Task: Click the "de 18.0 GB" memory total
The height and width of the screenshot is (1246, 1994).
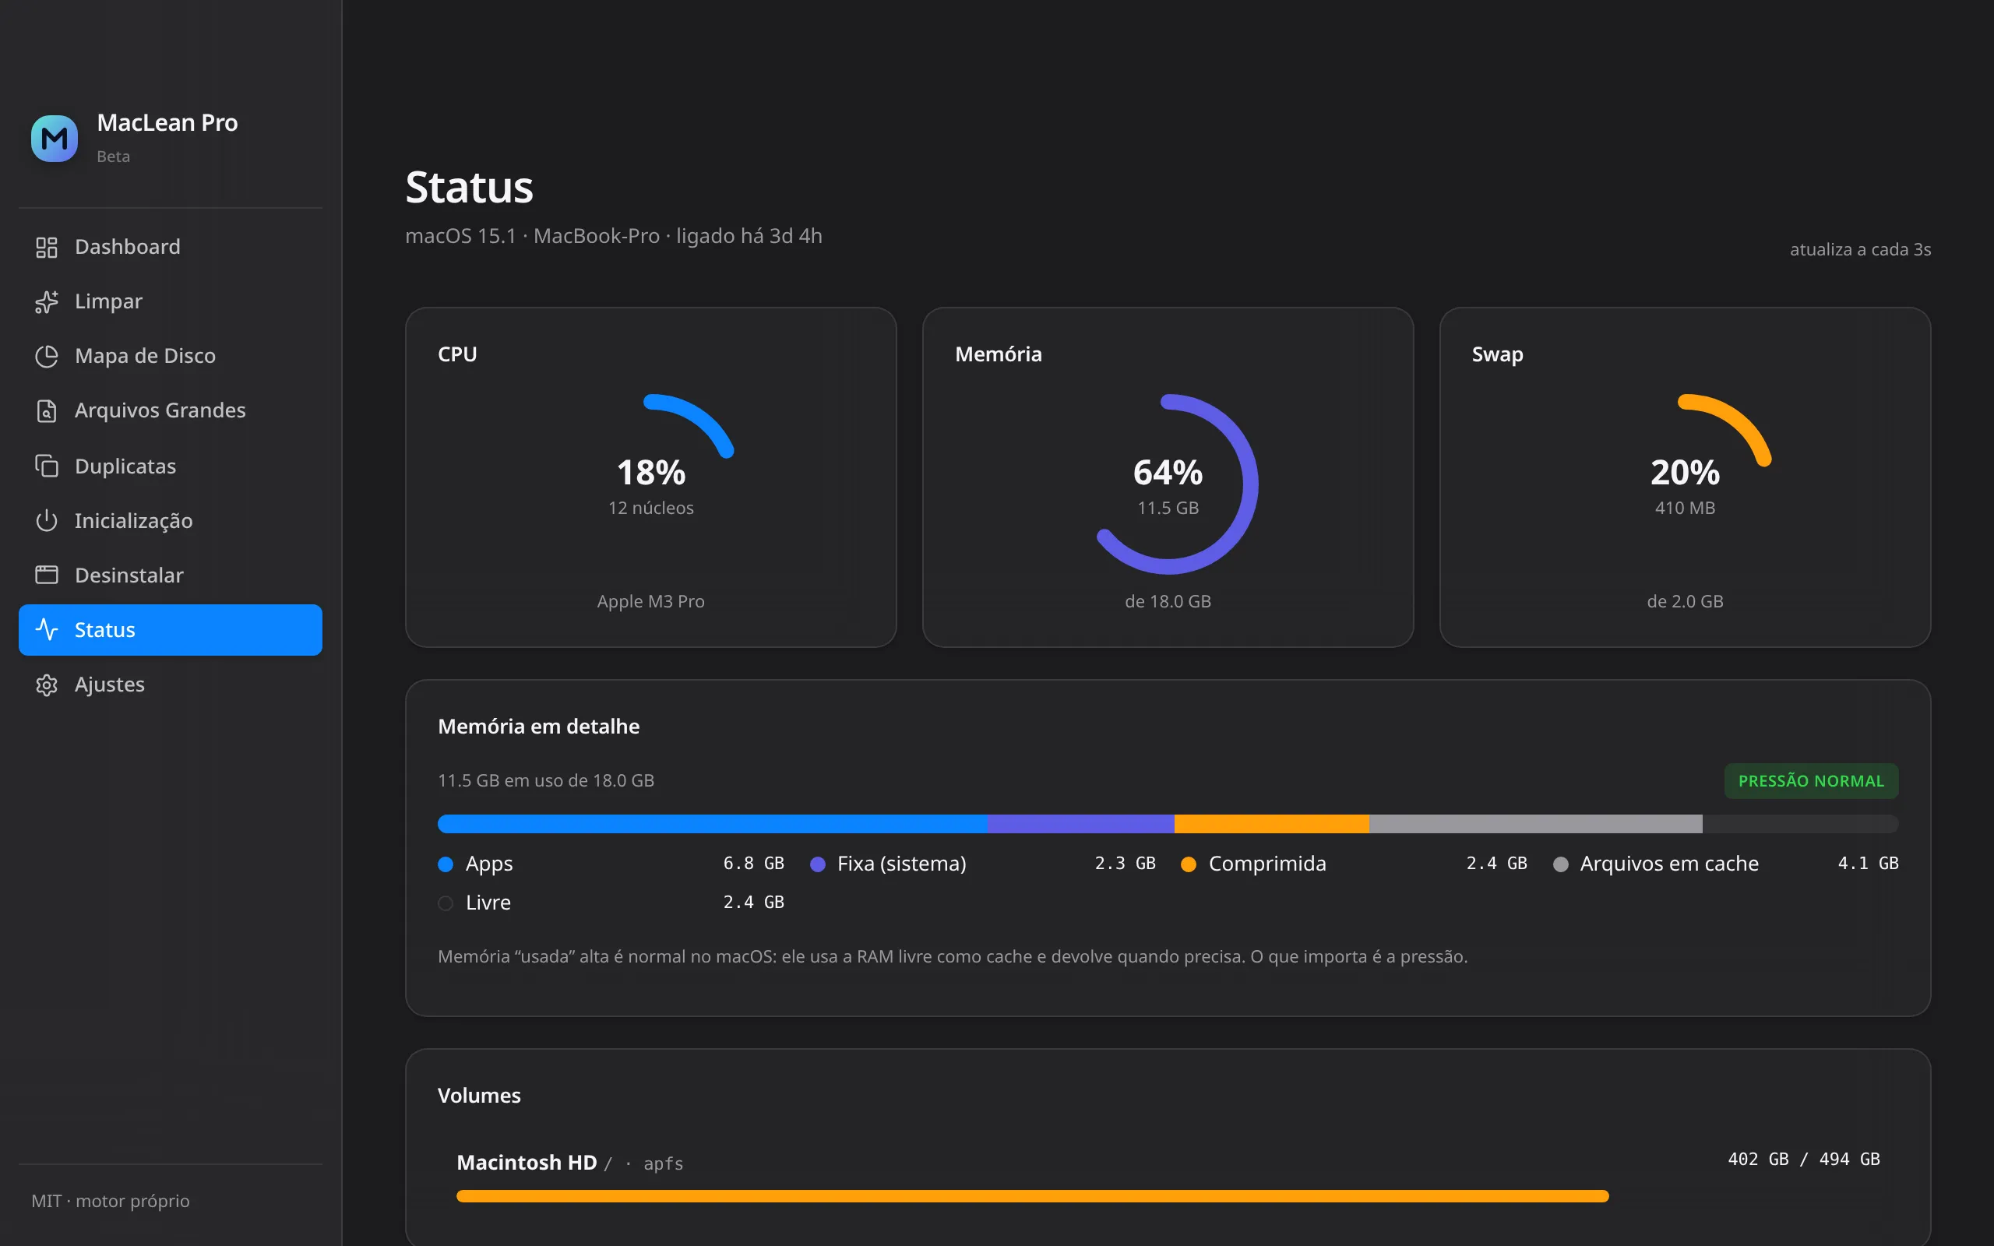Action: pyautogui.click(x=1168, y=601)
